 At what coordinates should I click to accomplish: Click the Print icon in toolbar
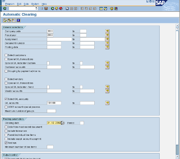coord(67,9)
